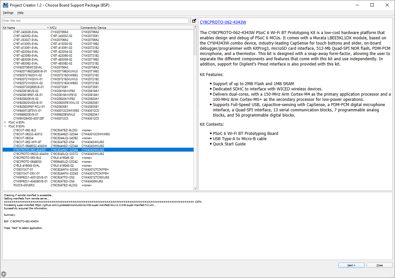Select the CY8CPROTO-062S3-4343W kit row

point(98,154)
